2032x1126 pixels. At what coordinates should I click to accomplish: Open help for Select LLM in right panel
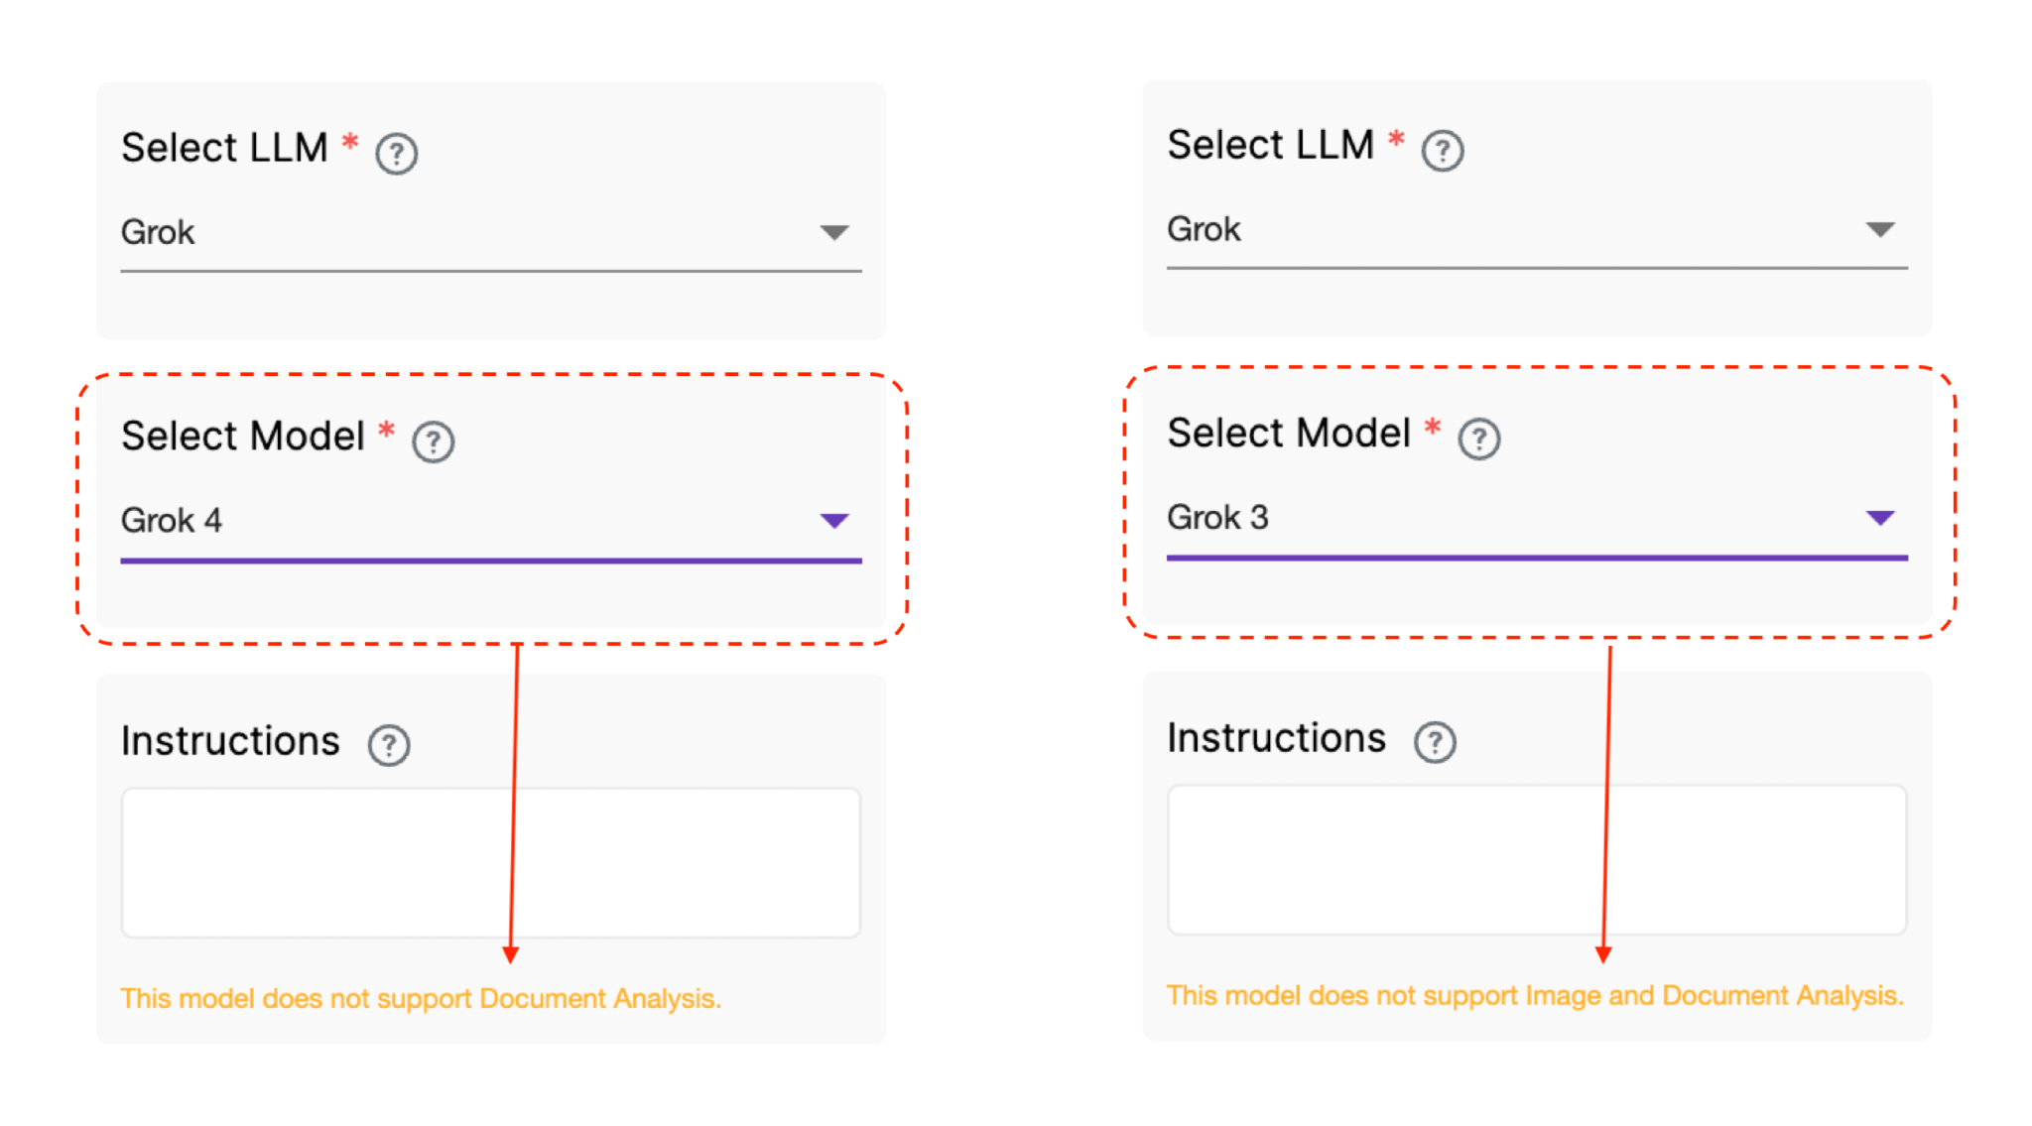pos(1442,150)
